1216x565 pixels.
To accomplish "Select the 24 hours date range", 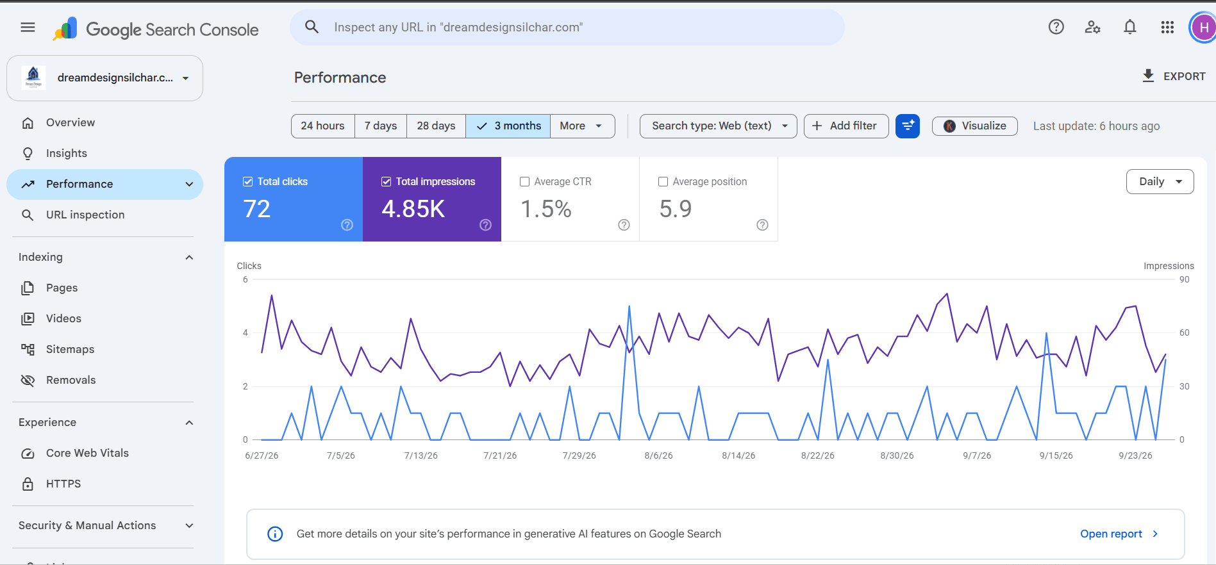I will click(x=323, y=126).
